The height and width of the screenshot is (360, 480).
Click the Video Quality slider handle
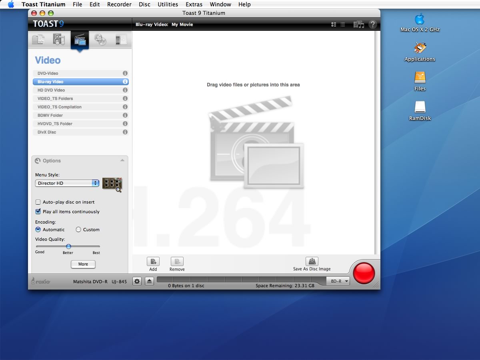click(x=68, y=246)
